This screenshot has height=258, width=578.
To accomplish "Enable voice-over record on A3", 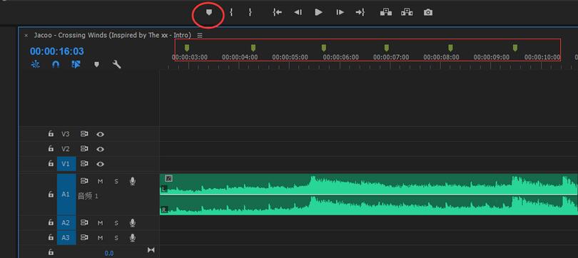I will tap(133, 238).
